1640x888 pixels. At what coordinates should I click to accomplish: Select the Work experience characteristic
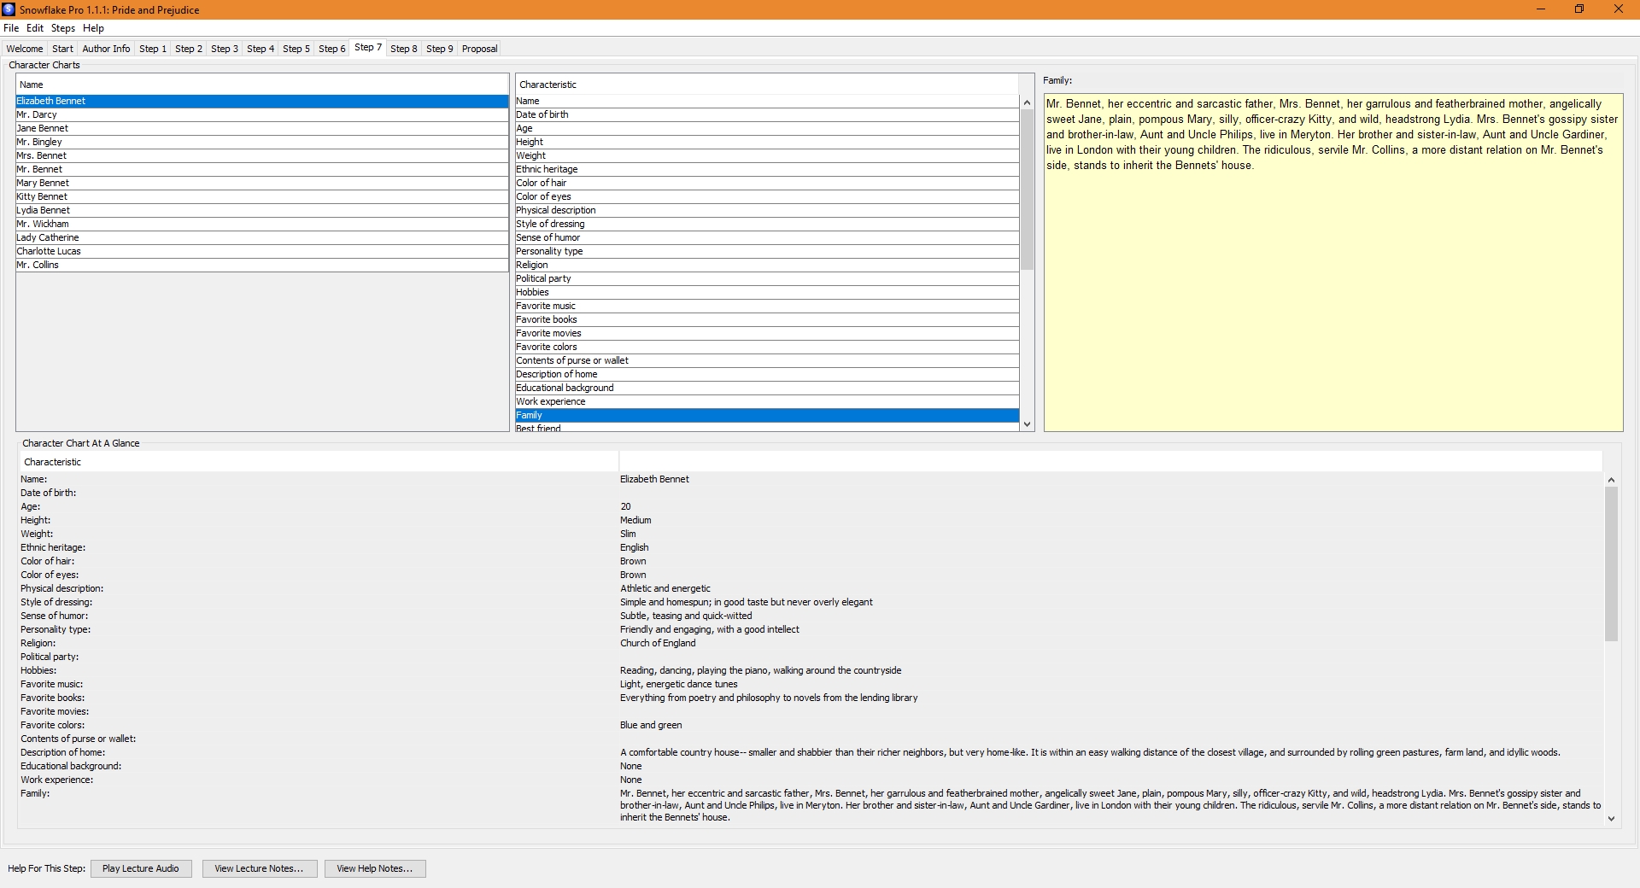pos(767,401)
